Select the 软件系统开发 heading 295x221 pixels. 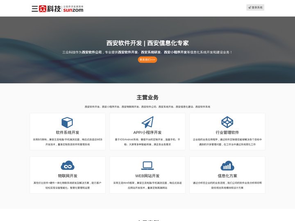coord(68,133)
